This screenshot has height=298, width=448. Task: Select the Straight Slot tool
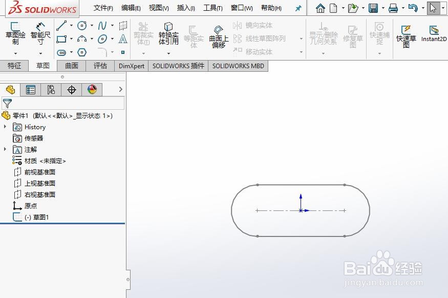click(x=61, y=52)
